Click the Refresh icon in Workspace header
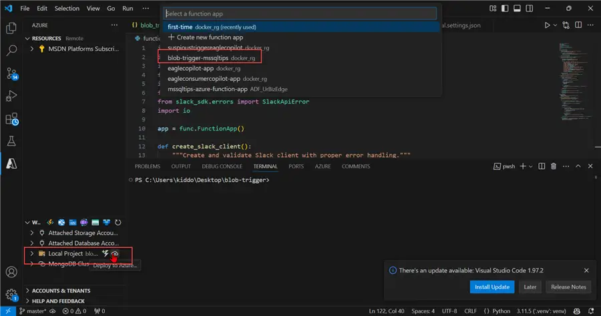This screenshot has width=601, height=316. pyautogui.click(x=118, y=222)
